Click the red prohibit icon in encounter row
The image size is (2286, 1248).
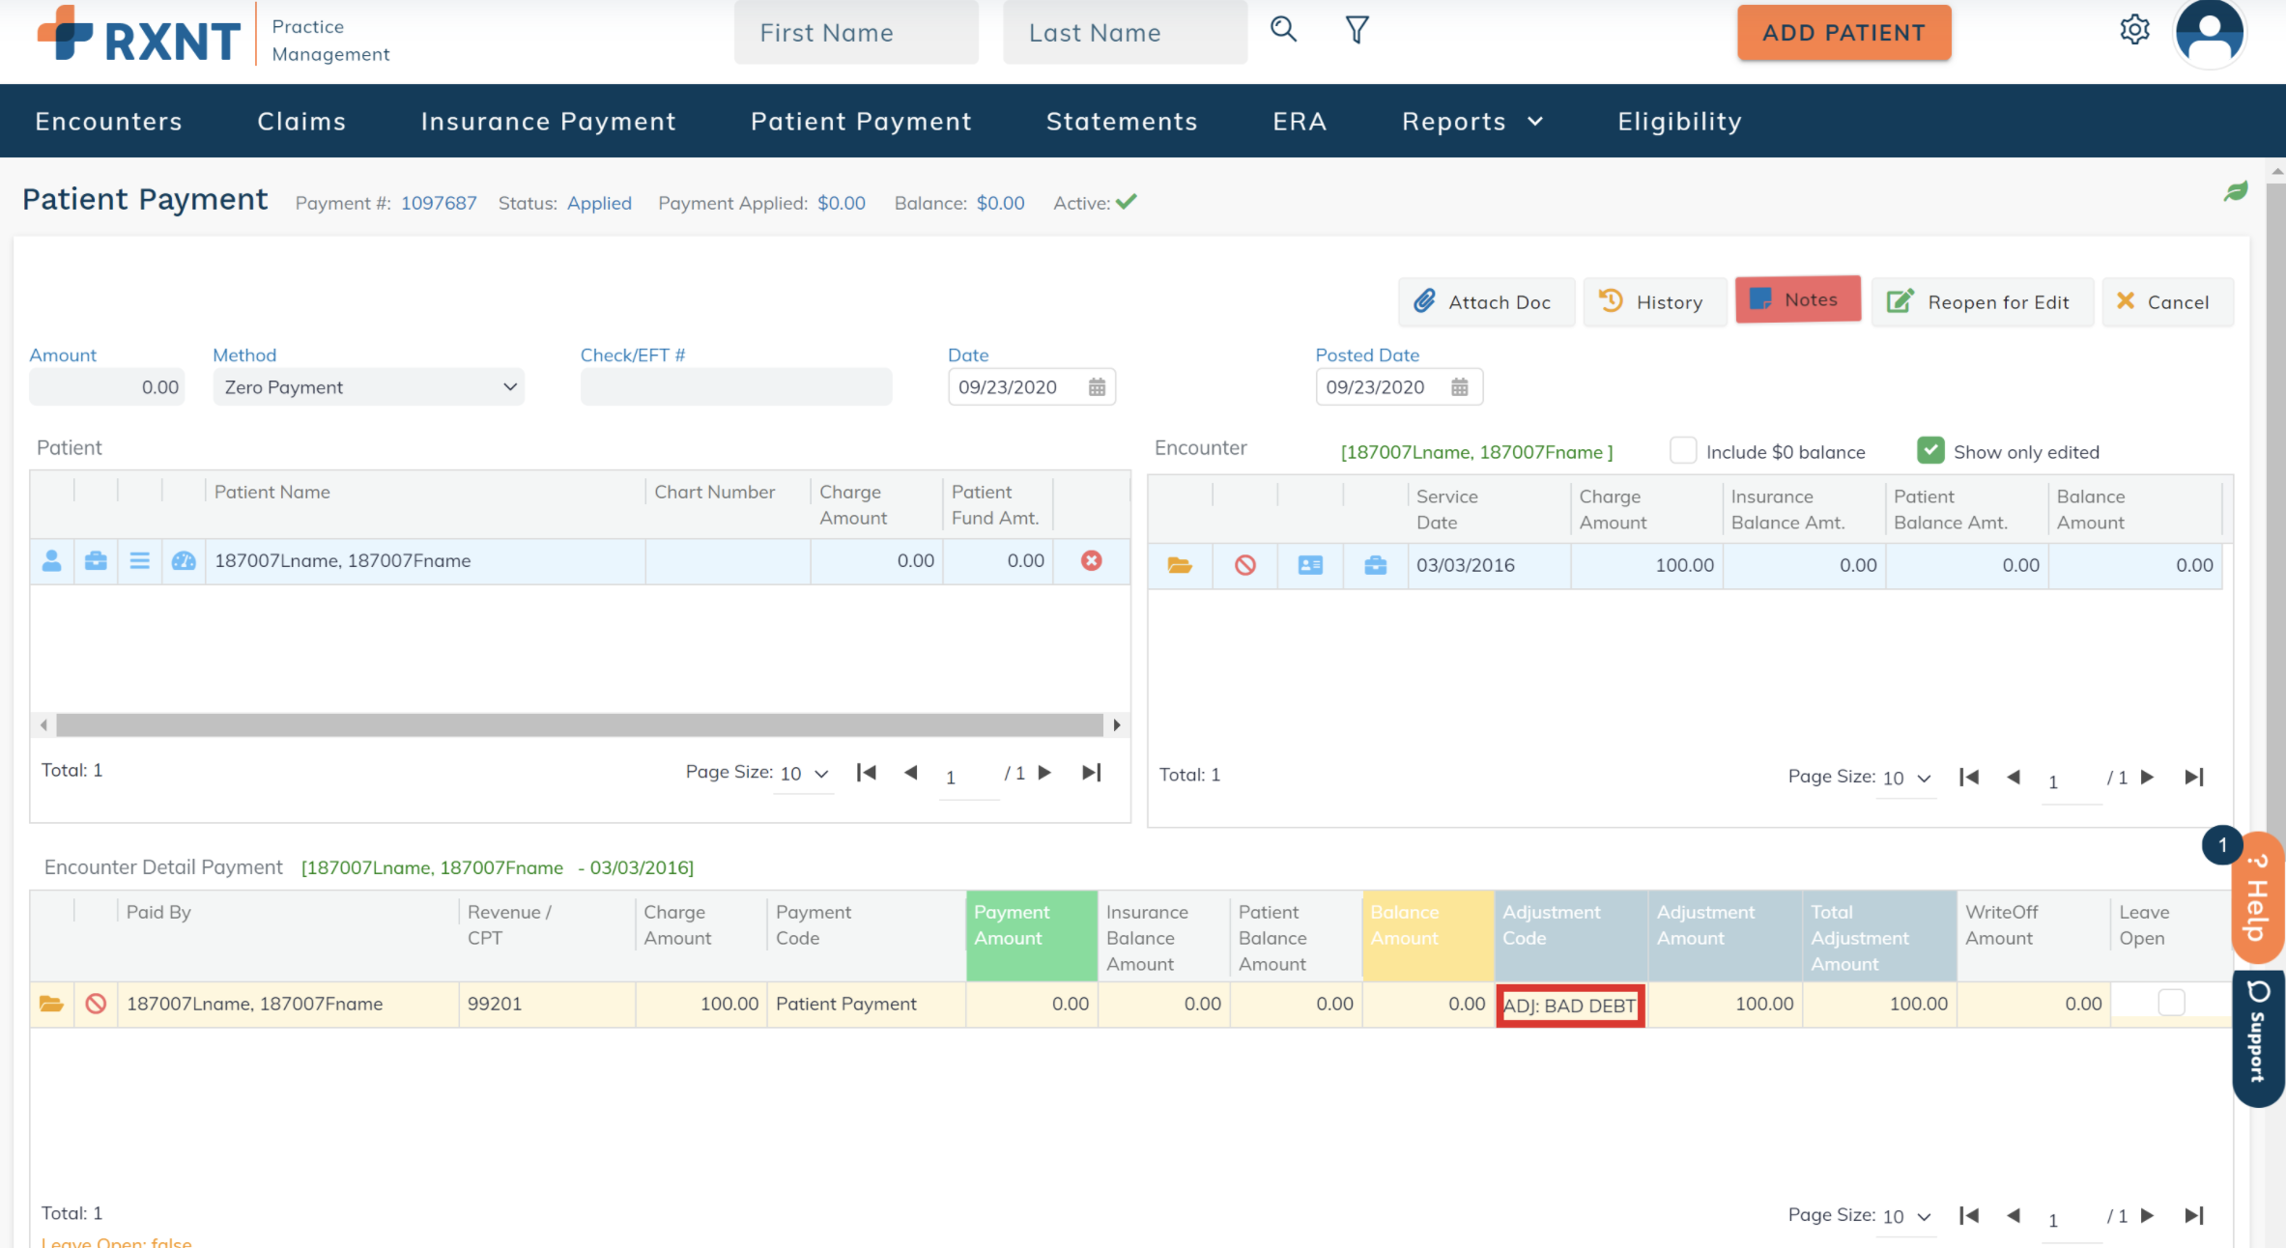coord(1245,566)
